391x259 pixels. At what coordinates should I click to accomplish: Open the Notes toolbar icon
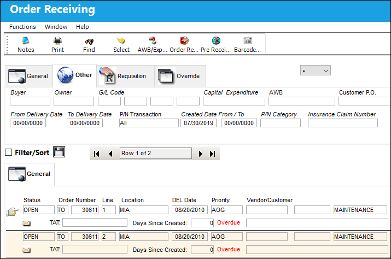point(26,40)
